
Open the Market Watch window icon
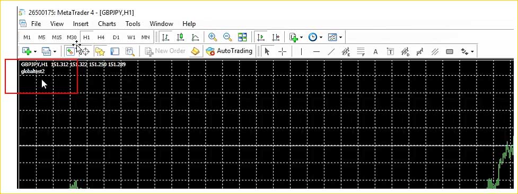point(69,51)
